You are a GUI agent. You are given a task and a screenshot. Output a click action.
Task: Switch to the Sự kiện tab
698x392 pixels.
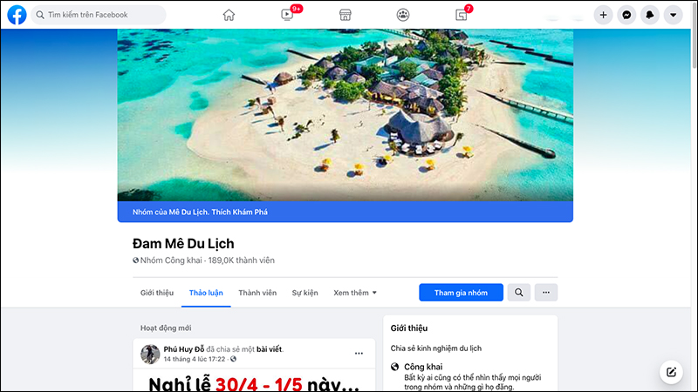pos(305,293)
